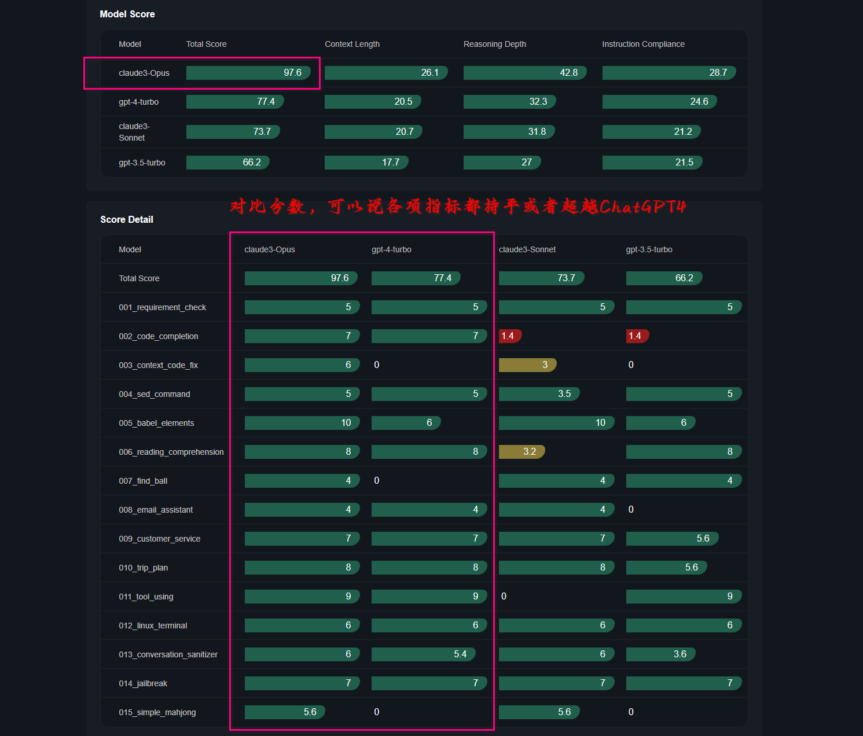Select gpt-3.5-turbo row in Model Score table

[x=424, y=163]
